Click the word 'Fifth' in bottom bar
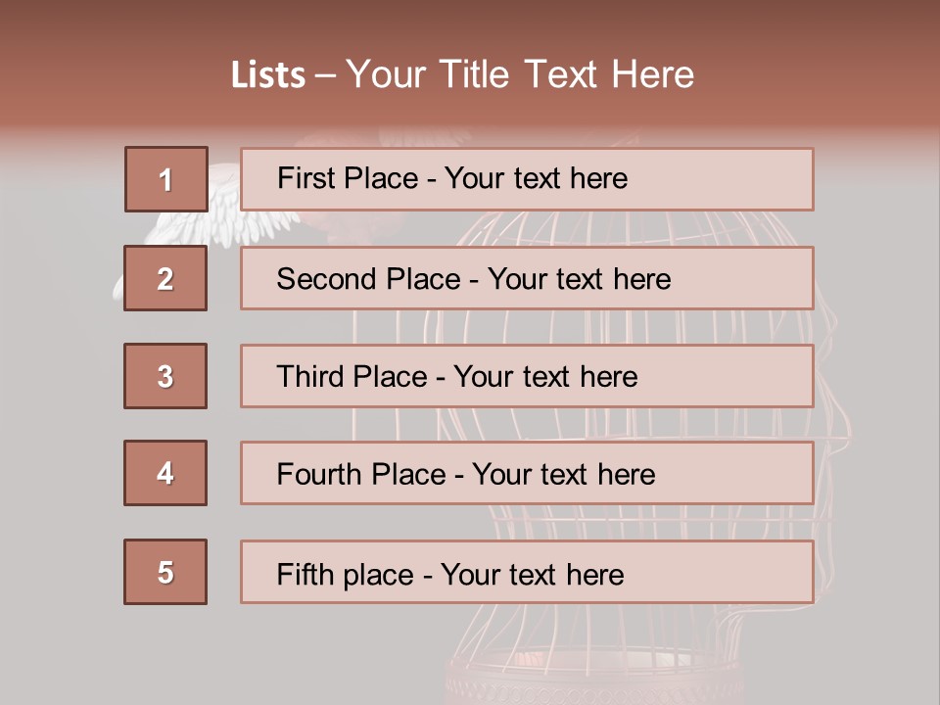The width and height of the screenshot is (940, 705). (x=303, y=574)
